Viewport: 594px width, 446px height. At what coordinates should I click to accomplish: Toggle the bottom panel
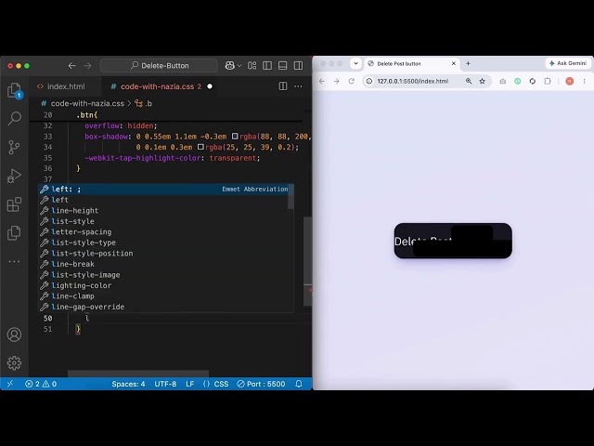pos(282,66)
